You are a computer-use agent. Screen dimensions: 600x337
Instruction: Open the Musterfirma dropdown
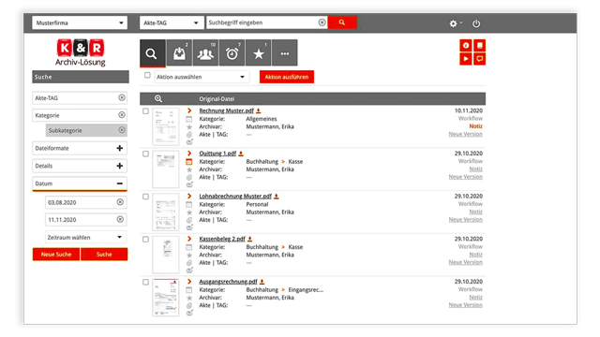(x=80, y=22)
